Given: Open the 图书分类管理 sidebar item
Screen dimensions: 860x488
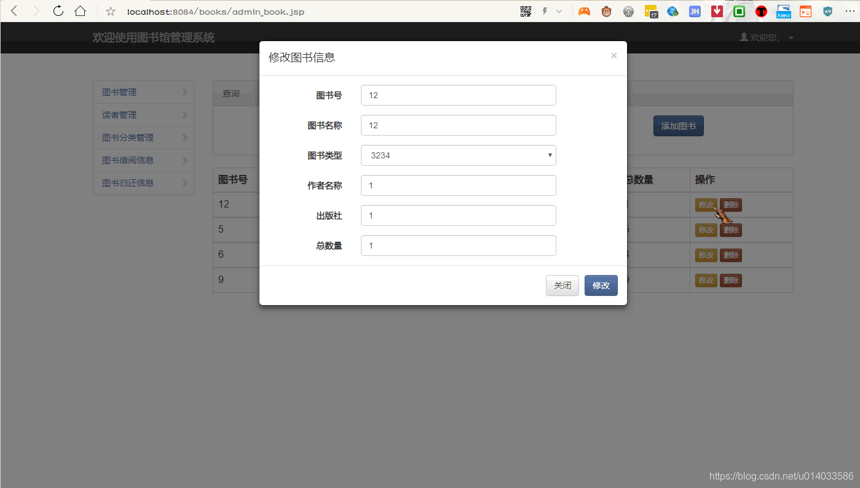Looking at the screenshot, I should point(143,137).
